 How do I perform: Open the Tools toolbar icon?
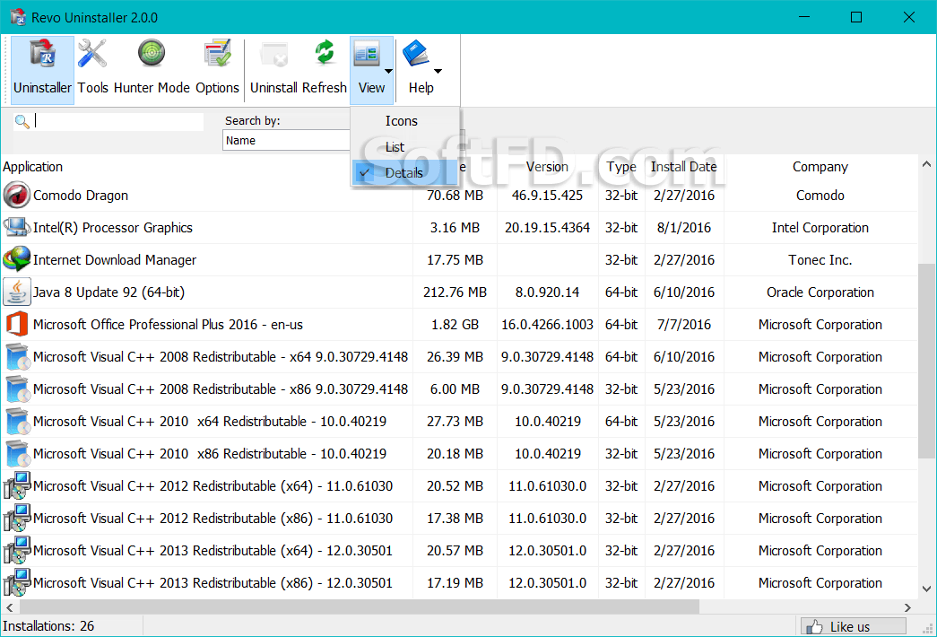tap(92, 54)
